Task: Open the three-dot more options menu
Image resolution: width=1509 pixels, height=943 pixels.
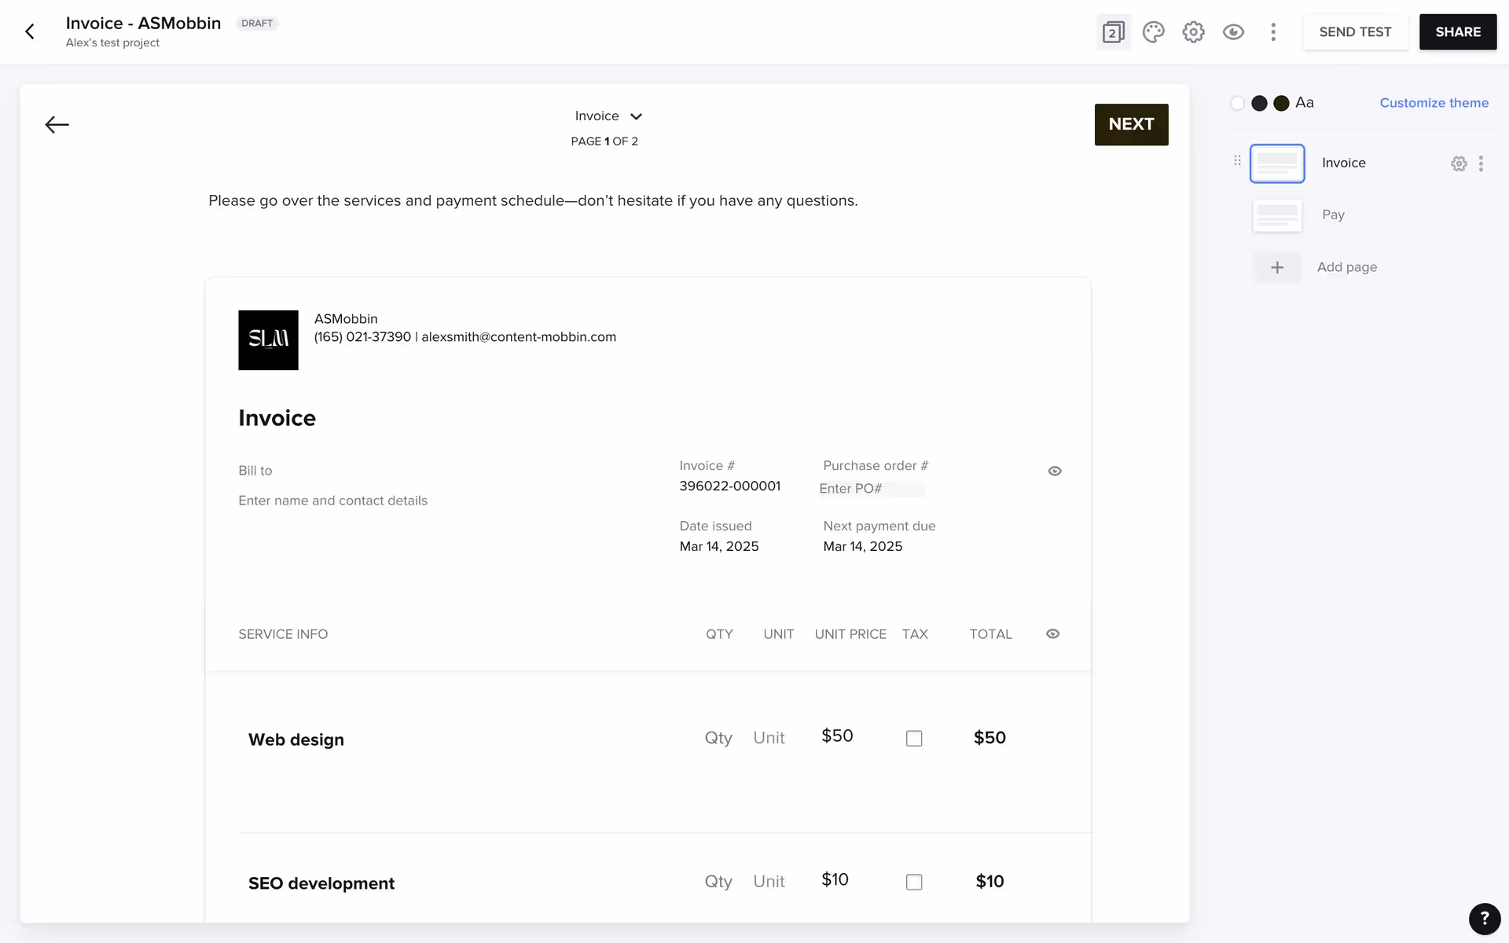Action: pos(1273,32)
